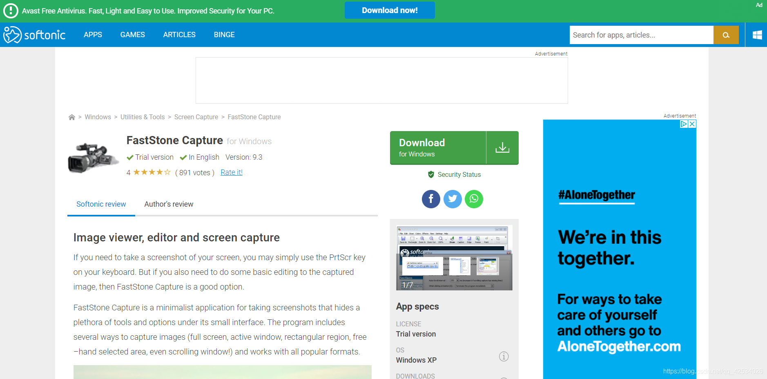This screenshot has width=767, height=379.
Task: Share on Twitter
Action: pos(453,199)
